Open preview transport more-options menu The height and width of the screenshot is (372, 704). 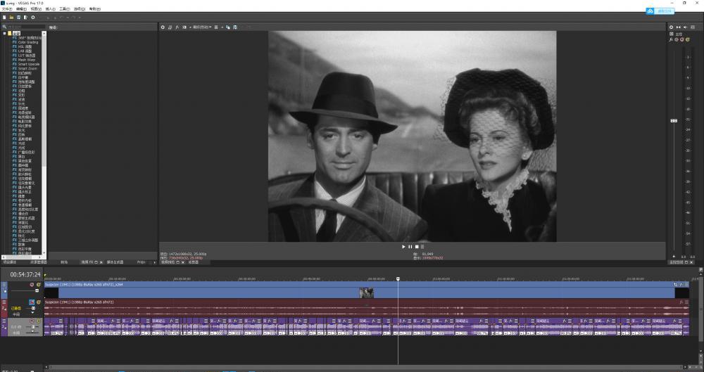click(422, 246)
